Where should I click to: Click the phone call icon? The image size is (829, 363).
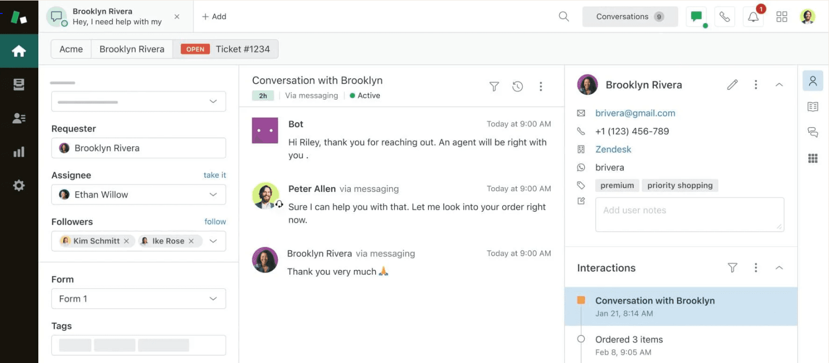(724, 17)
